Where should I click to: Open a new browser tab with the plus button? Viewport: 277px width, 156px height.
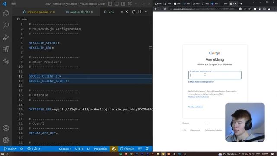pos(241,4)
